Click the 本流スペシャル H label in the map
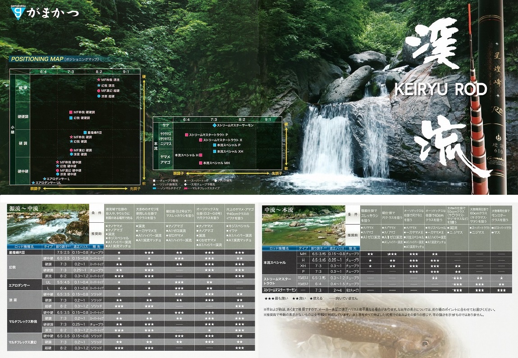This screenshot has width=518, height=358. 187,155
